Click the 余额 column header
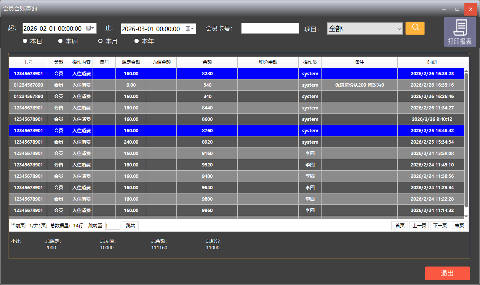 207,62
